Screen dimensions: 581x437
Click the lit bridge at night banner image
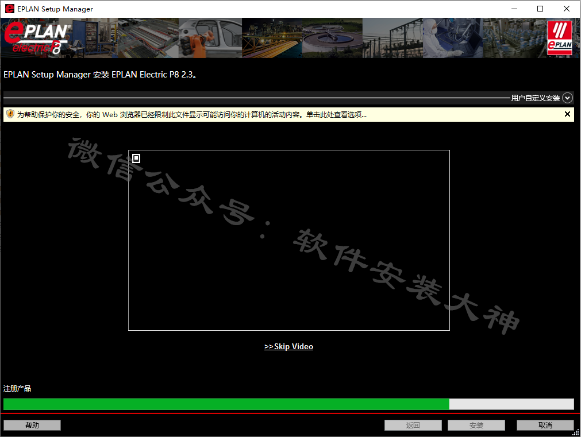tap(272, 38)
